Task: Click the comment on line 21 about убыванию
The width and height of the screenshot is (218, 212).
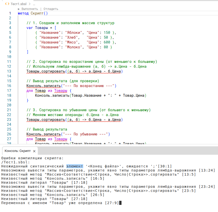Action: pos(89,110)
